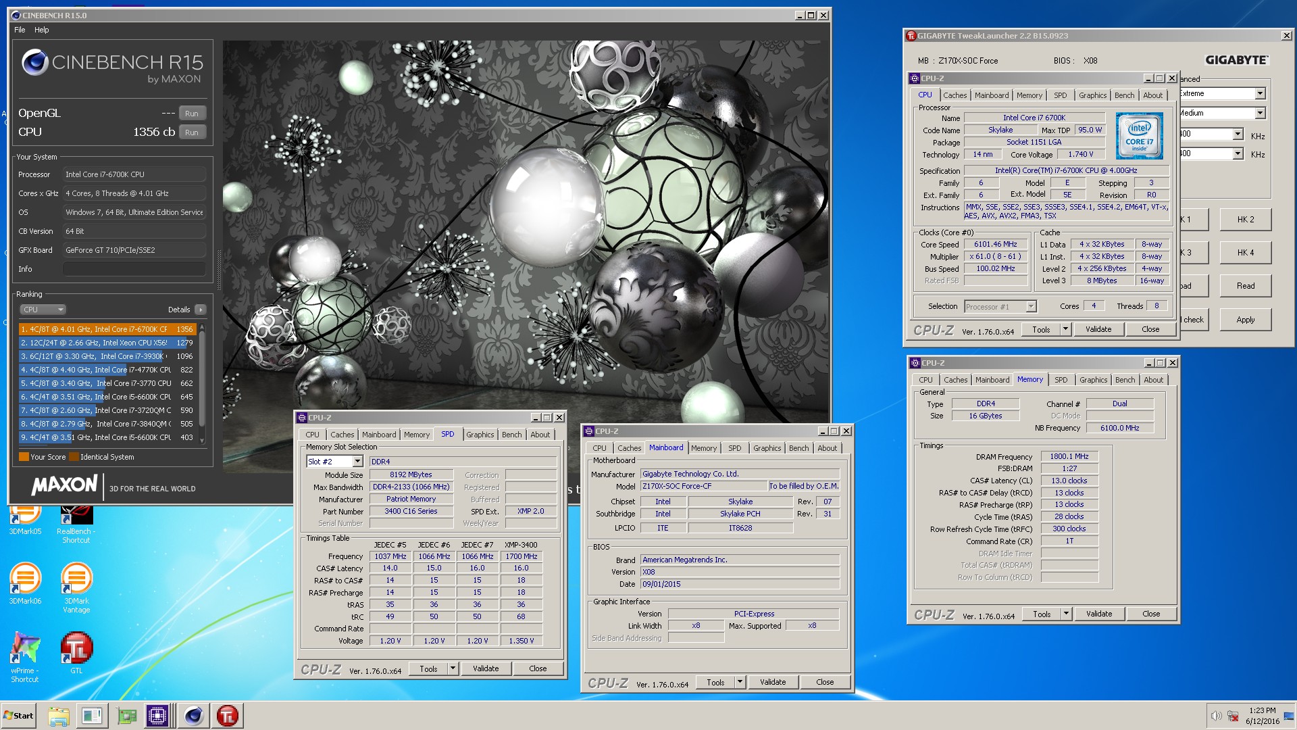Run the CPU benchmark in Cinebench
1297x730 pixels.
pos(191,132)
